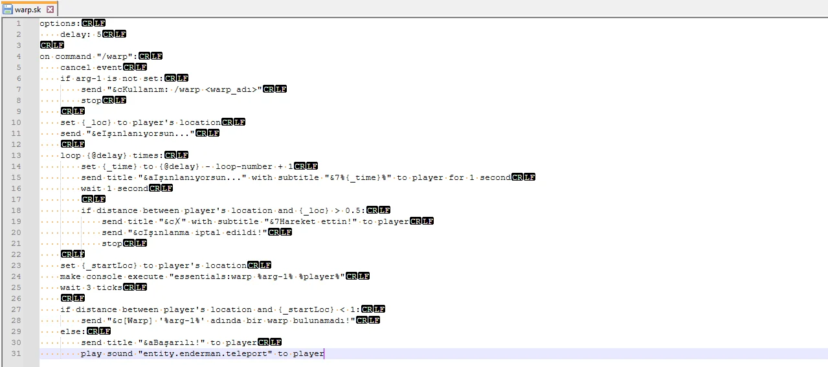Screen dimensions: 828x367
Task: Click the "cancel event" line
Action: point(91,67)
